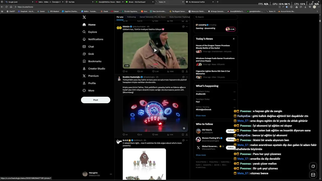The width and height of the screenshot is (322, 181).
Task: Open options for #sallandık trend
Action: point(234,92)
